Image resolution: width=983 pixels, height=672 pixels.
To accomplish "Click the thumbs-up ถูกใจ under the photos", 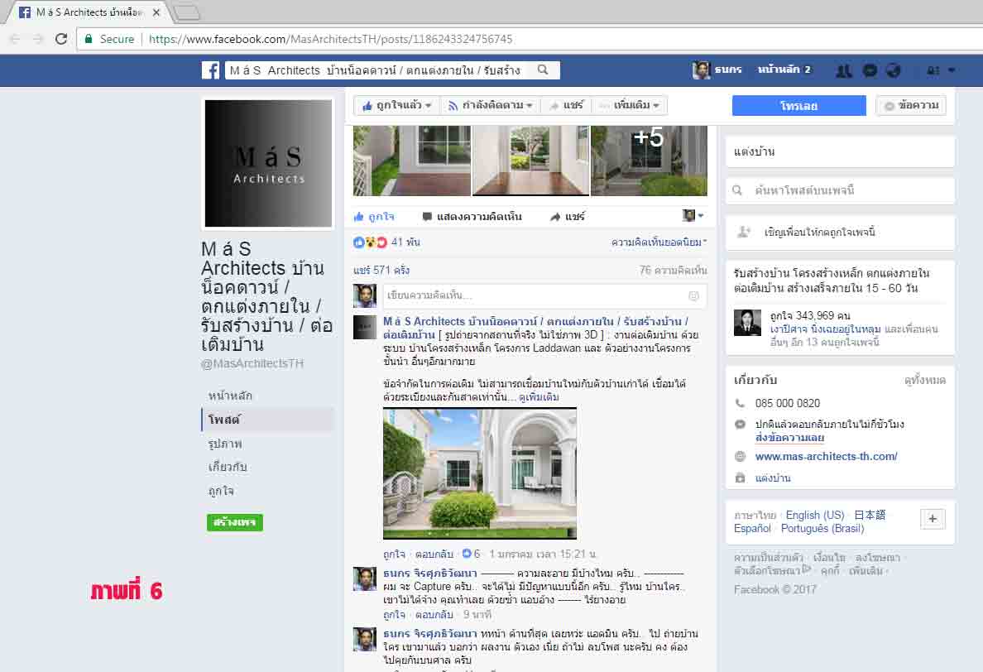I will 374,216.
